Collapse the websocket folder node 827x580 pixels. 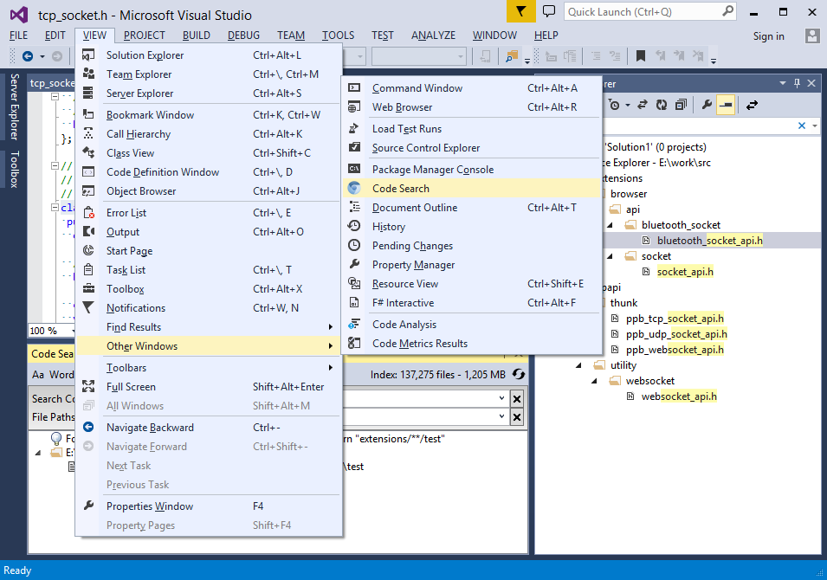[594, 381]
